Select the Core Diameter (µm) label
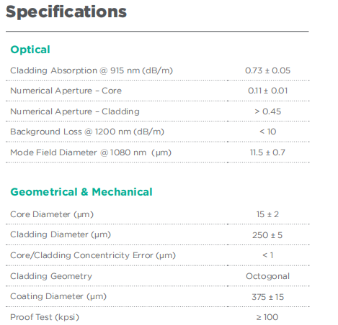Viewport: 338px width, 325px height. 52,214
